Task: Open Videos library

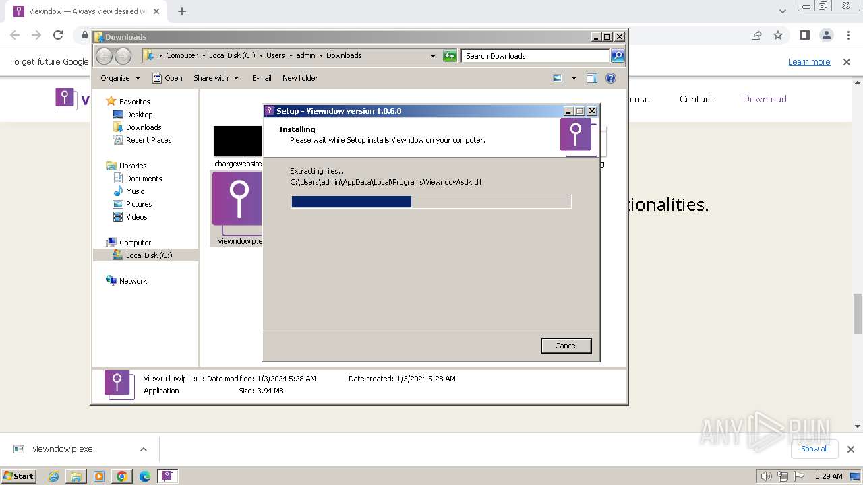Action: [x=136, y=217]
